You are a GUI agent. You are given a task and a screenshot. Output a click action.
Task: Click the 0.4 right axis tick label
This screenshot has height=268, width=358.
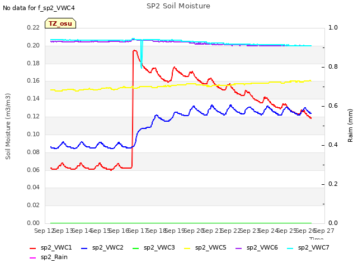click(333, 145)
